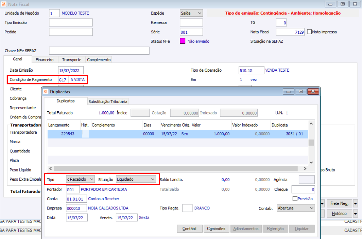This screenshot has width=363, height=239.
Task: Click the Unidade de Negócio field
Action: 54,13
